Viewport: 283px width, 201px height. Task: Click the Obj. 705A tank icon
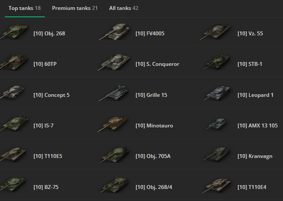[115, 155]
